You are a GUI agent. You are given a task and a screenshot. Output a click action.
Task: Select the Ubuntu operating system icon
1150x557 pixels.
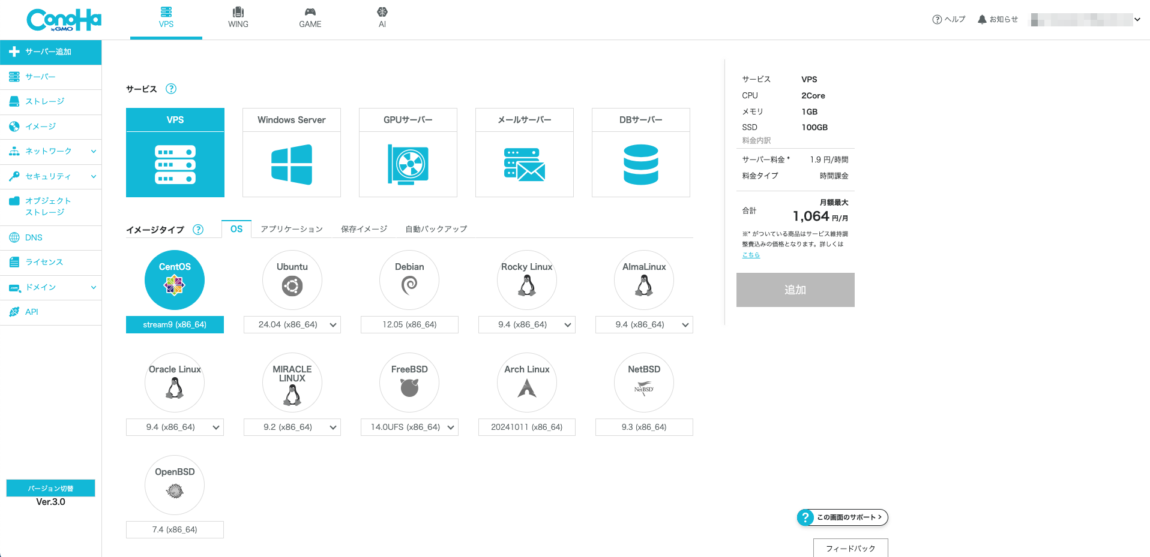coord(292,280)
